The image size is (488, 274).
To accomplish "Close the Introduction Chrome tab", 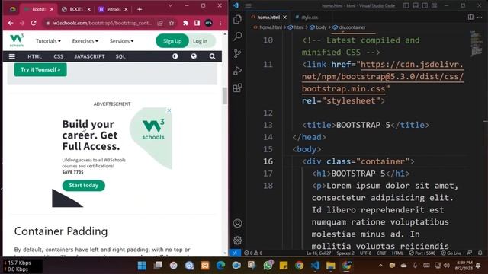I will point(126,9).
